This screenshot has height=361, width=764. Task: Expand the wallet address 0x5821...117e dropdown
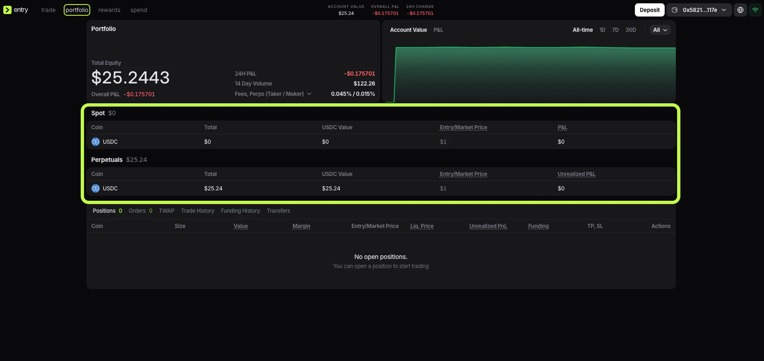pos(699,10)
